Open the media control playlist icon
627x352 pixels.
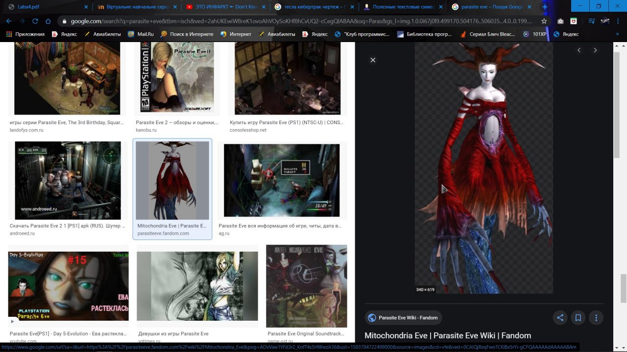592,21
